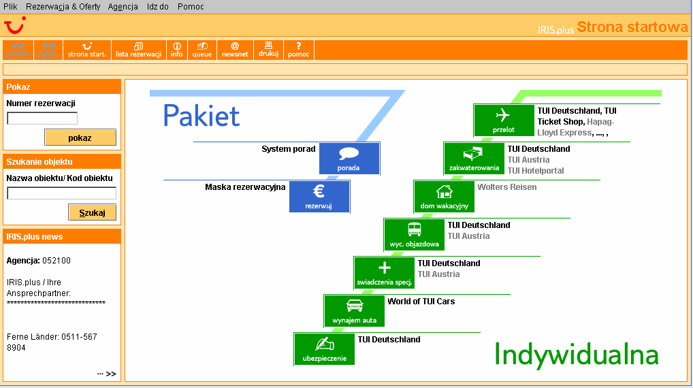Screen dimensions: 693x388
Task: Open lista rezerwacji toolbar icon
Action: [139, 50]
